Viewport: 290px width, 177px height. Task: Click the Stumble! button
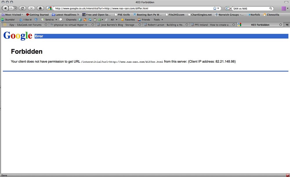point(8,20)
